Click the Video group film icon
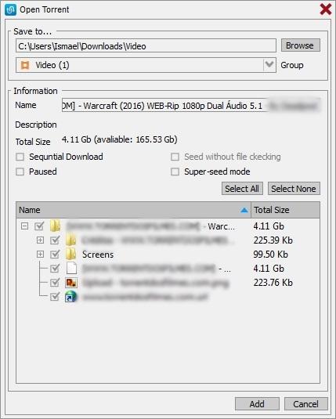Viewport: 336px width, 419px height. (25, 65)
